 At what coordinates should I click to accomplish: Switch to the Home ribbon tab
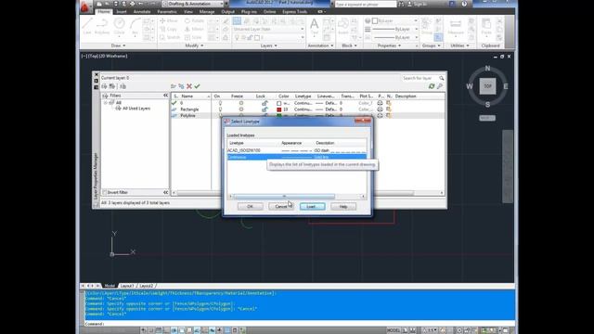pyautogui.click(x=103, y=12)
